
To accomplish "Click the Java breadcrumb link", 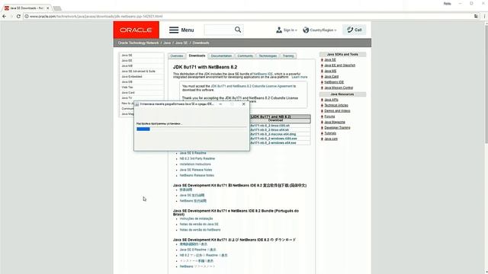I will coord(167,43).
